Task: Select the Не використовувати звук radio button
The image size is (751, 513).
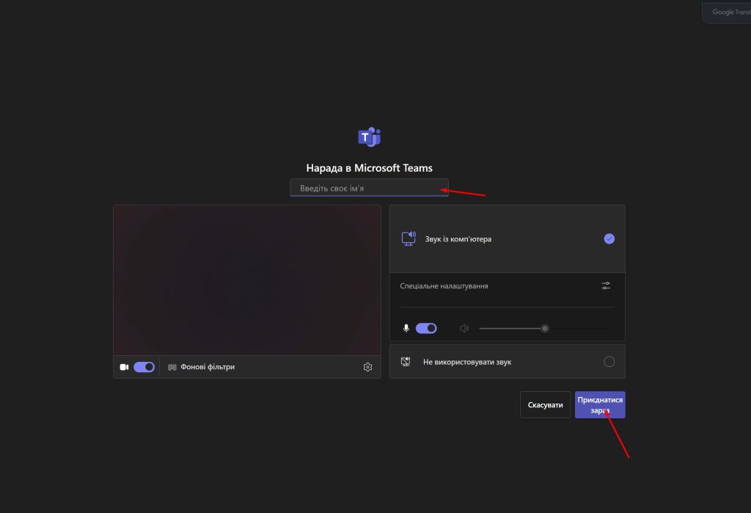Action: [609, 362]
